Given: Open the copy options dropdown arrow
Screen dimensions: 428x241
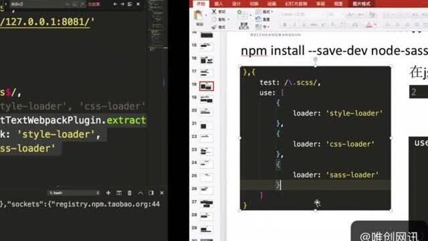Looking at the screenshot, I should click(229, 19).
